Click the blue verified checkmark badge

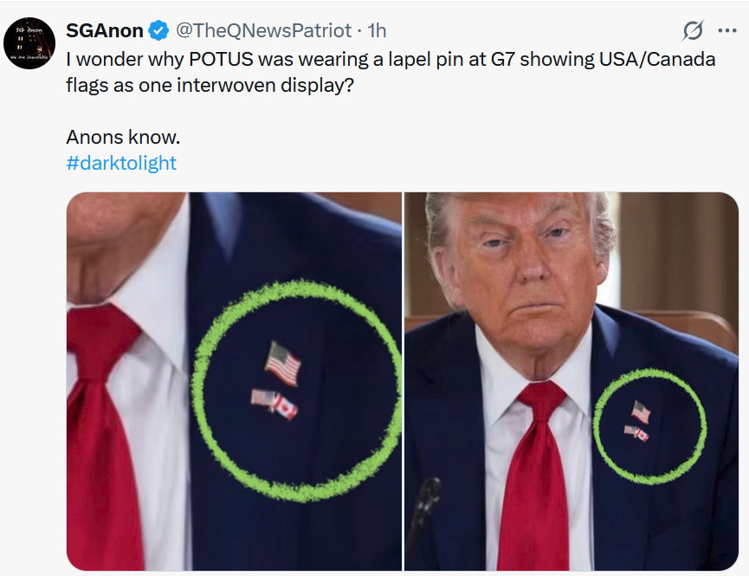point(158,31)
